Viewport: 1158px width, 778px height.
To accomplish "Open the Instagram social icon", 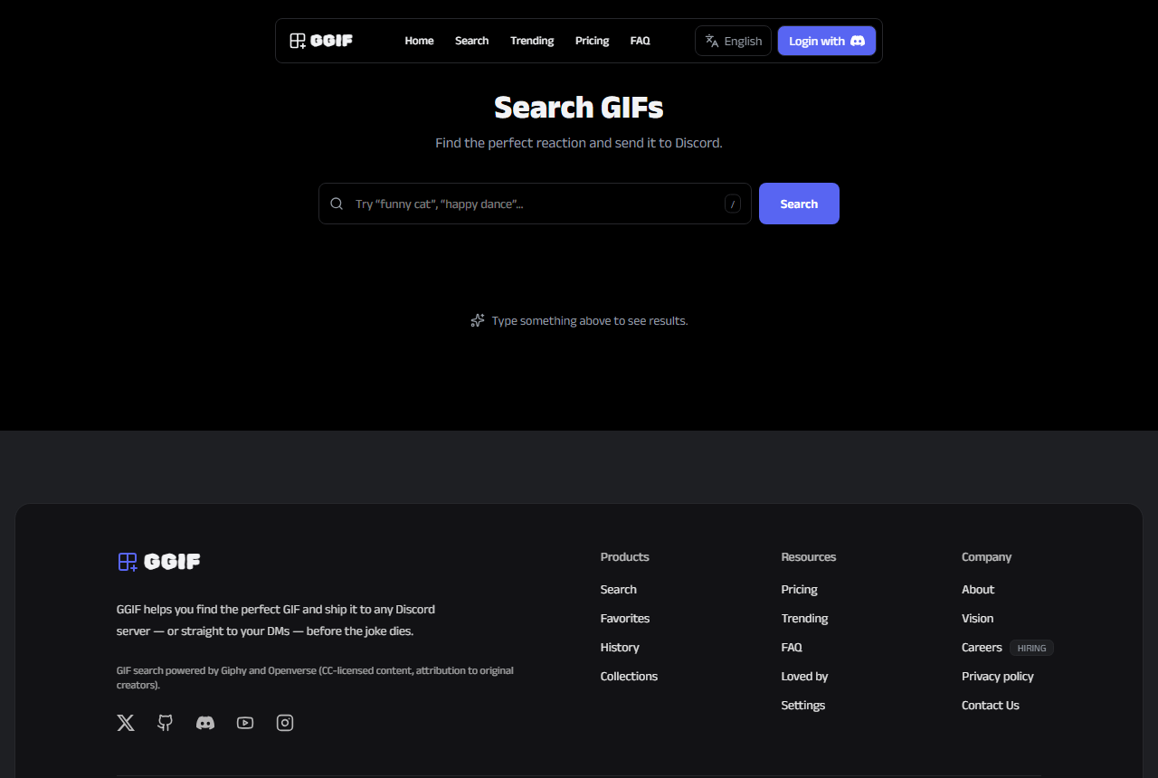I will coord(285,723).
